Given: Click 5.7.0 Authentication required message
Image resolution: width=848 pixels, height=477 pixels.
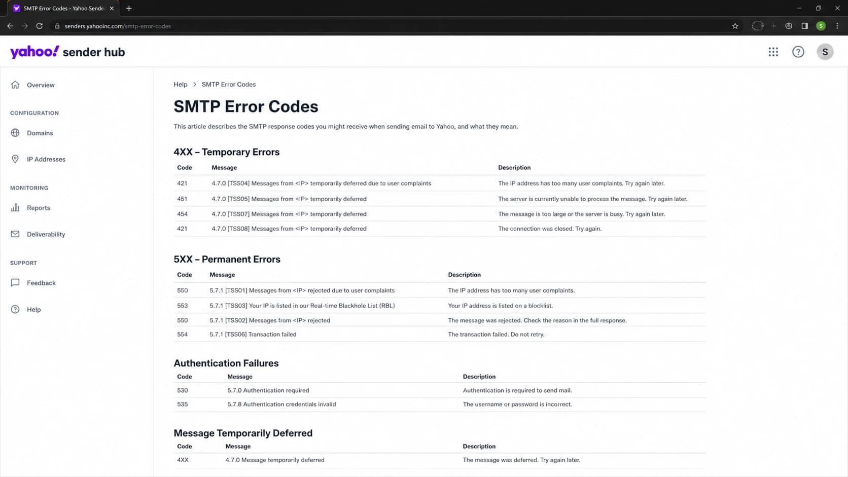Looking at the screenshot, I should click(268, 390).
